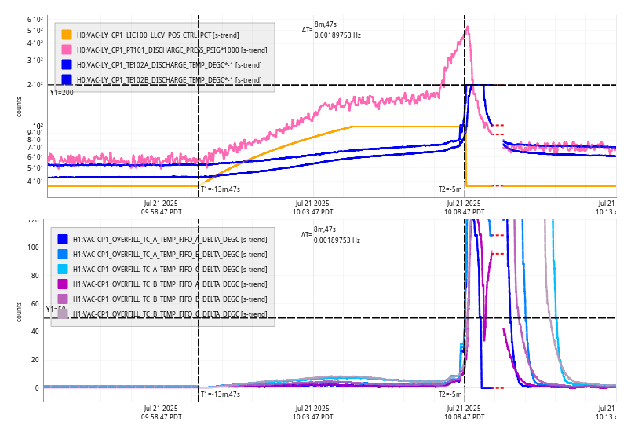Click the TC_A_TEMP_FIFO_A legend color swatch
Viewport: 631px width, 433px height.
[x=63, y=239]
